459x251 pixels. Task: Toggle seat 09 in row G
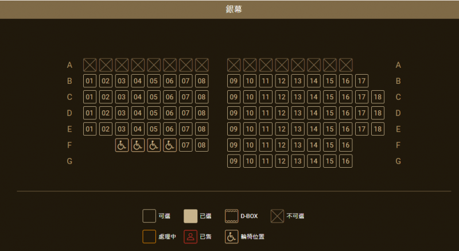[234, 161]
